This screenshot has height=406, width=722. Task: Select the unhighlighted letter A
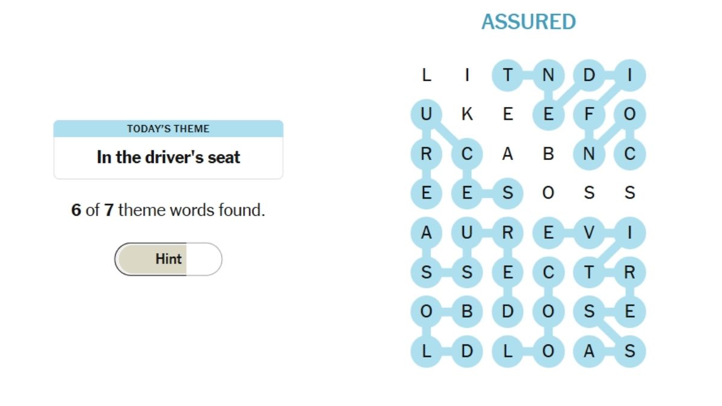point(508,154)
